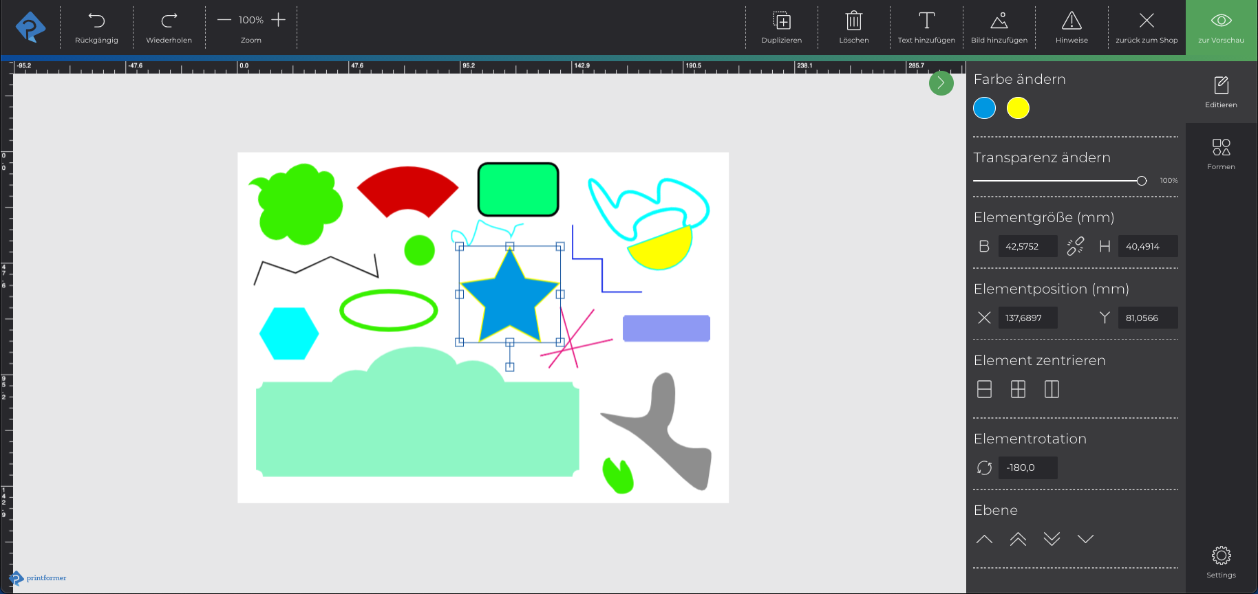1258x594 pixels.
Task: Switch to the Formen tab
Action: coord(1221,154)
